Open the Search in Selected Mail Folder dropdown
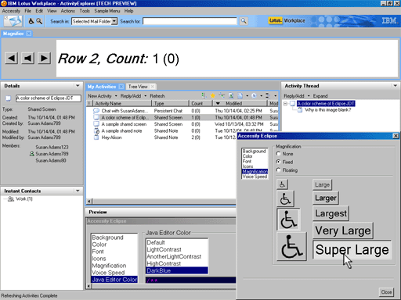Image resolution: width=401 pixels, height=300 pixels. (x=114, y=21)
